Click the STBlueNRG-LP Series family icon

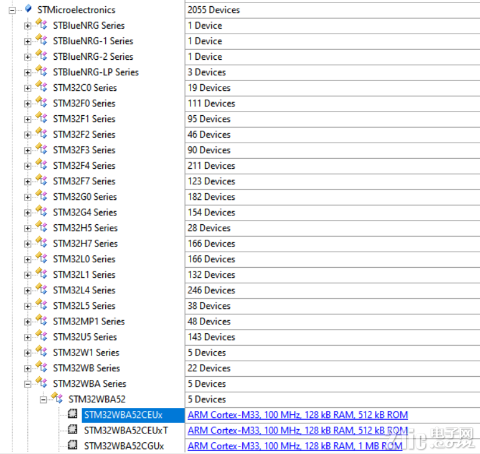(41, 71)
